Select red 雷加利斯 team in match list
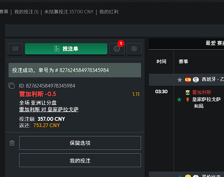224x177 pixels. coord(202,93)
